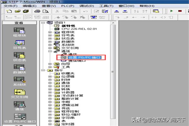The width and height of the screenshot is (189, 126).
Task: Click the Print toolbar icon
Action: (x=37, y=11)
